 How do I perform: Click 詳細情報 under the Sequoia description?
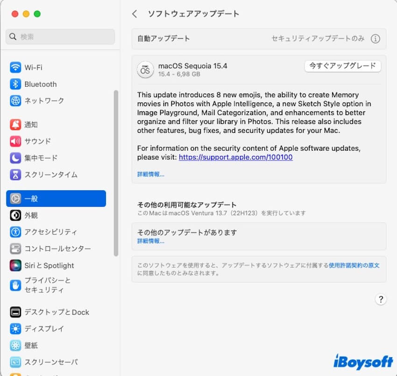(151, 174)
